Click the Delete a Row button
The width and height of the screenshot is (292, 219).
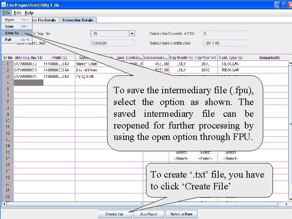[x=181, y=214]
